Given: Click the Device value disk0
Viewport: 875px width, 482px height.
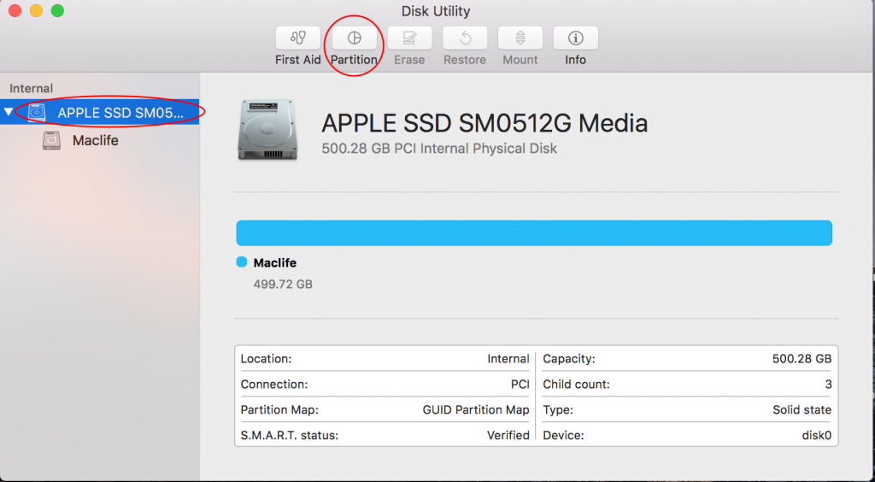Looking at the screenshot, I should point(816,435).
